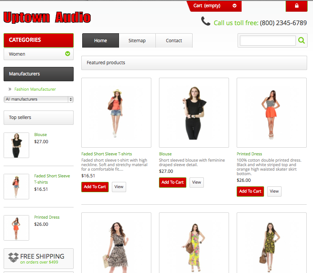The height and width of the screenshot is (273, 313).
Task: Expand the Women category green chevron
Action: pos(67,54)
